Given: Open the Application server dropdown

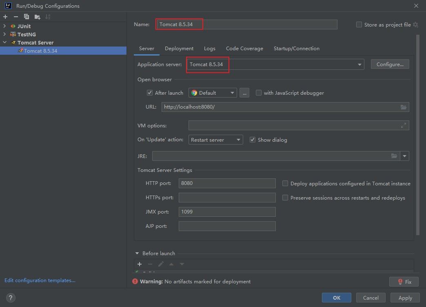Looking at the screenshot, I should (x=359, y=65).
